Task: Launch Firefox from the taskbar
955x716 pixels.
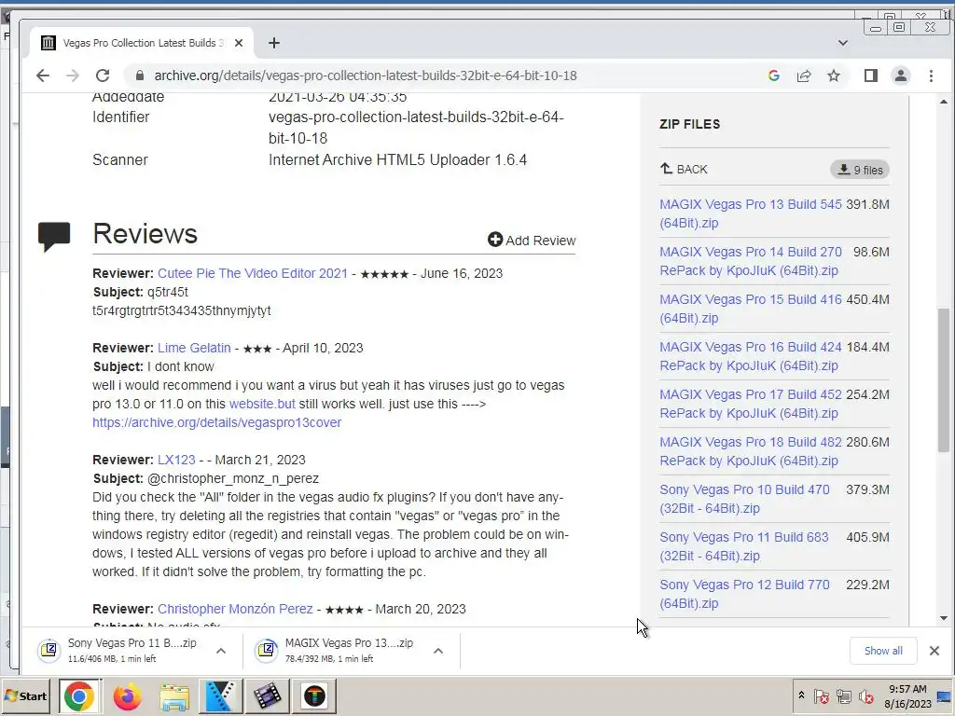Action: [127, 695]
